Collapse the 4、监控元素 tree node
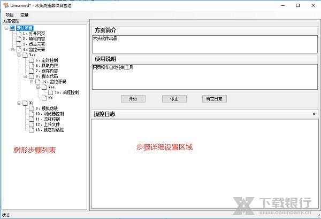The width and height of the screenshot is (321, 219). click(x=12, y=49)
